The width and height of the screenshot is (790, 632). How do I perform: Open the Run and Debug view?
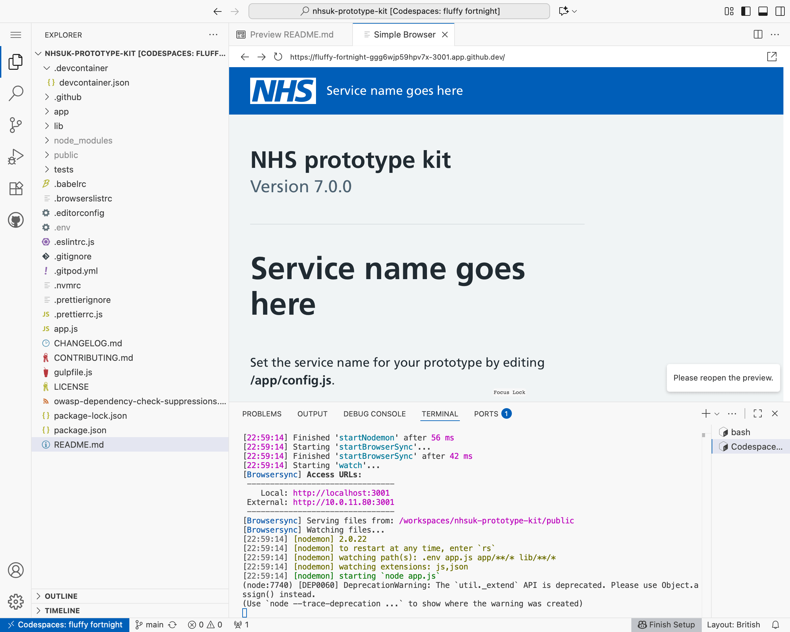click(x=16, y=156)
